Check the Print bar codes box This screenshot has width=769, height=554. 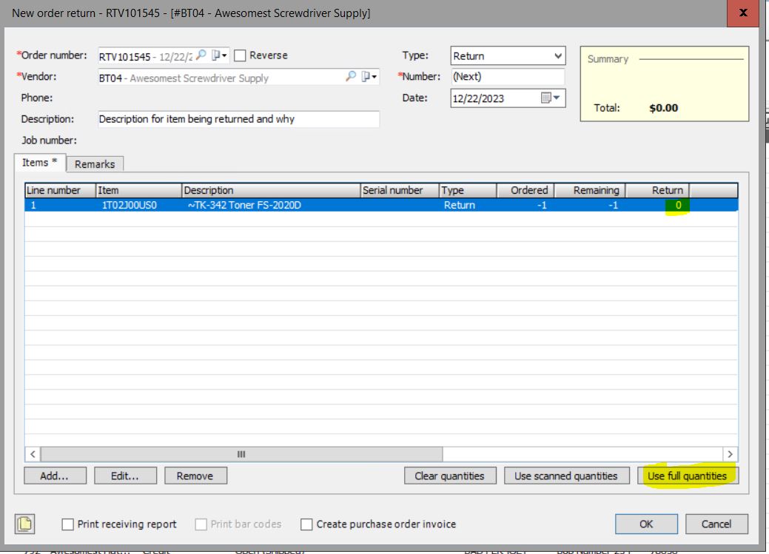click(201, 524)
